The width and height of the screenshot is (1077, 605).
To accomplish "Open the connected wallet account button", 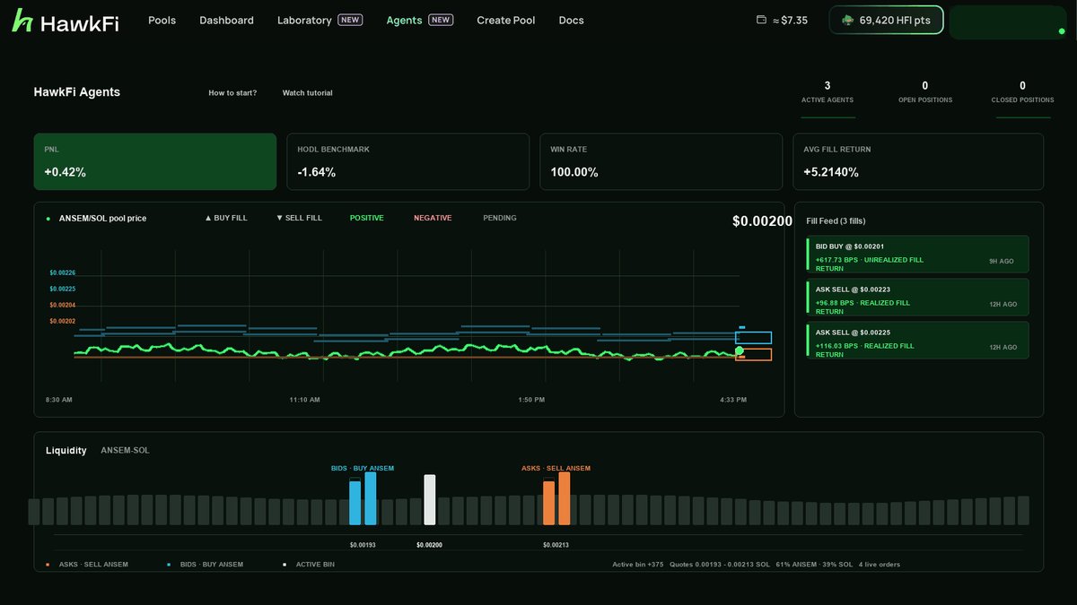I will point(1009,22).
